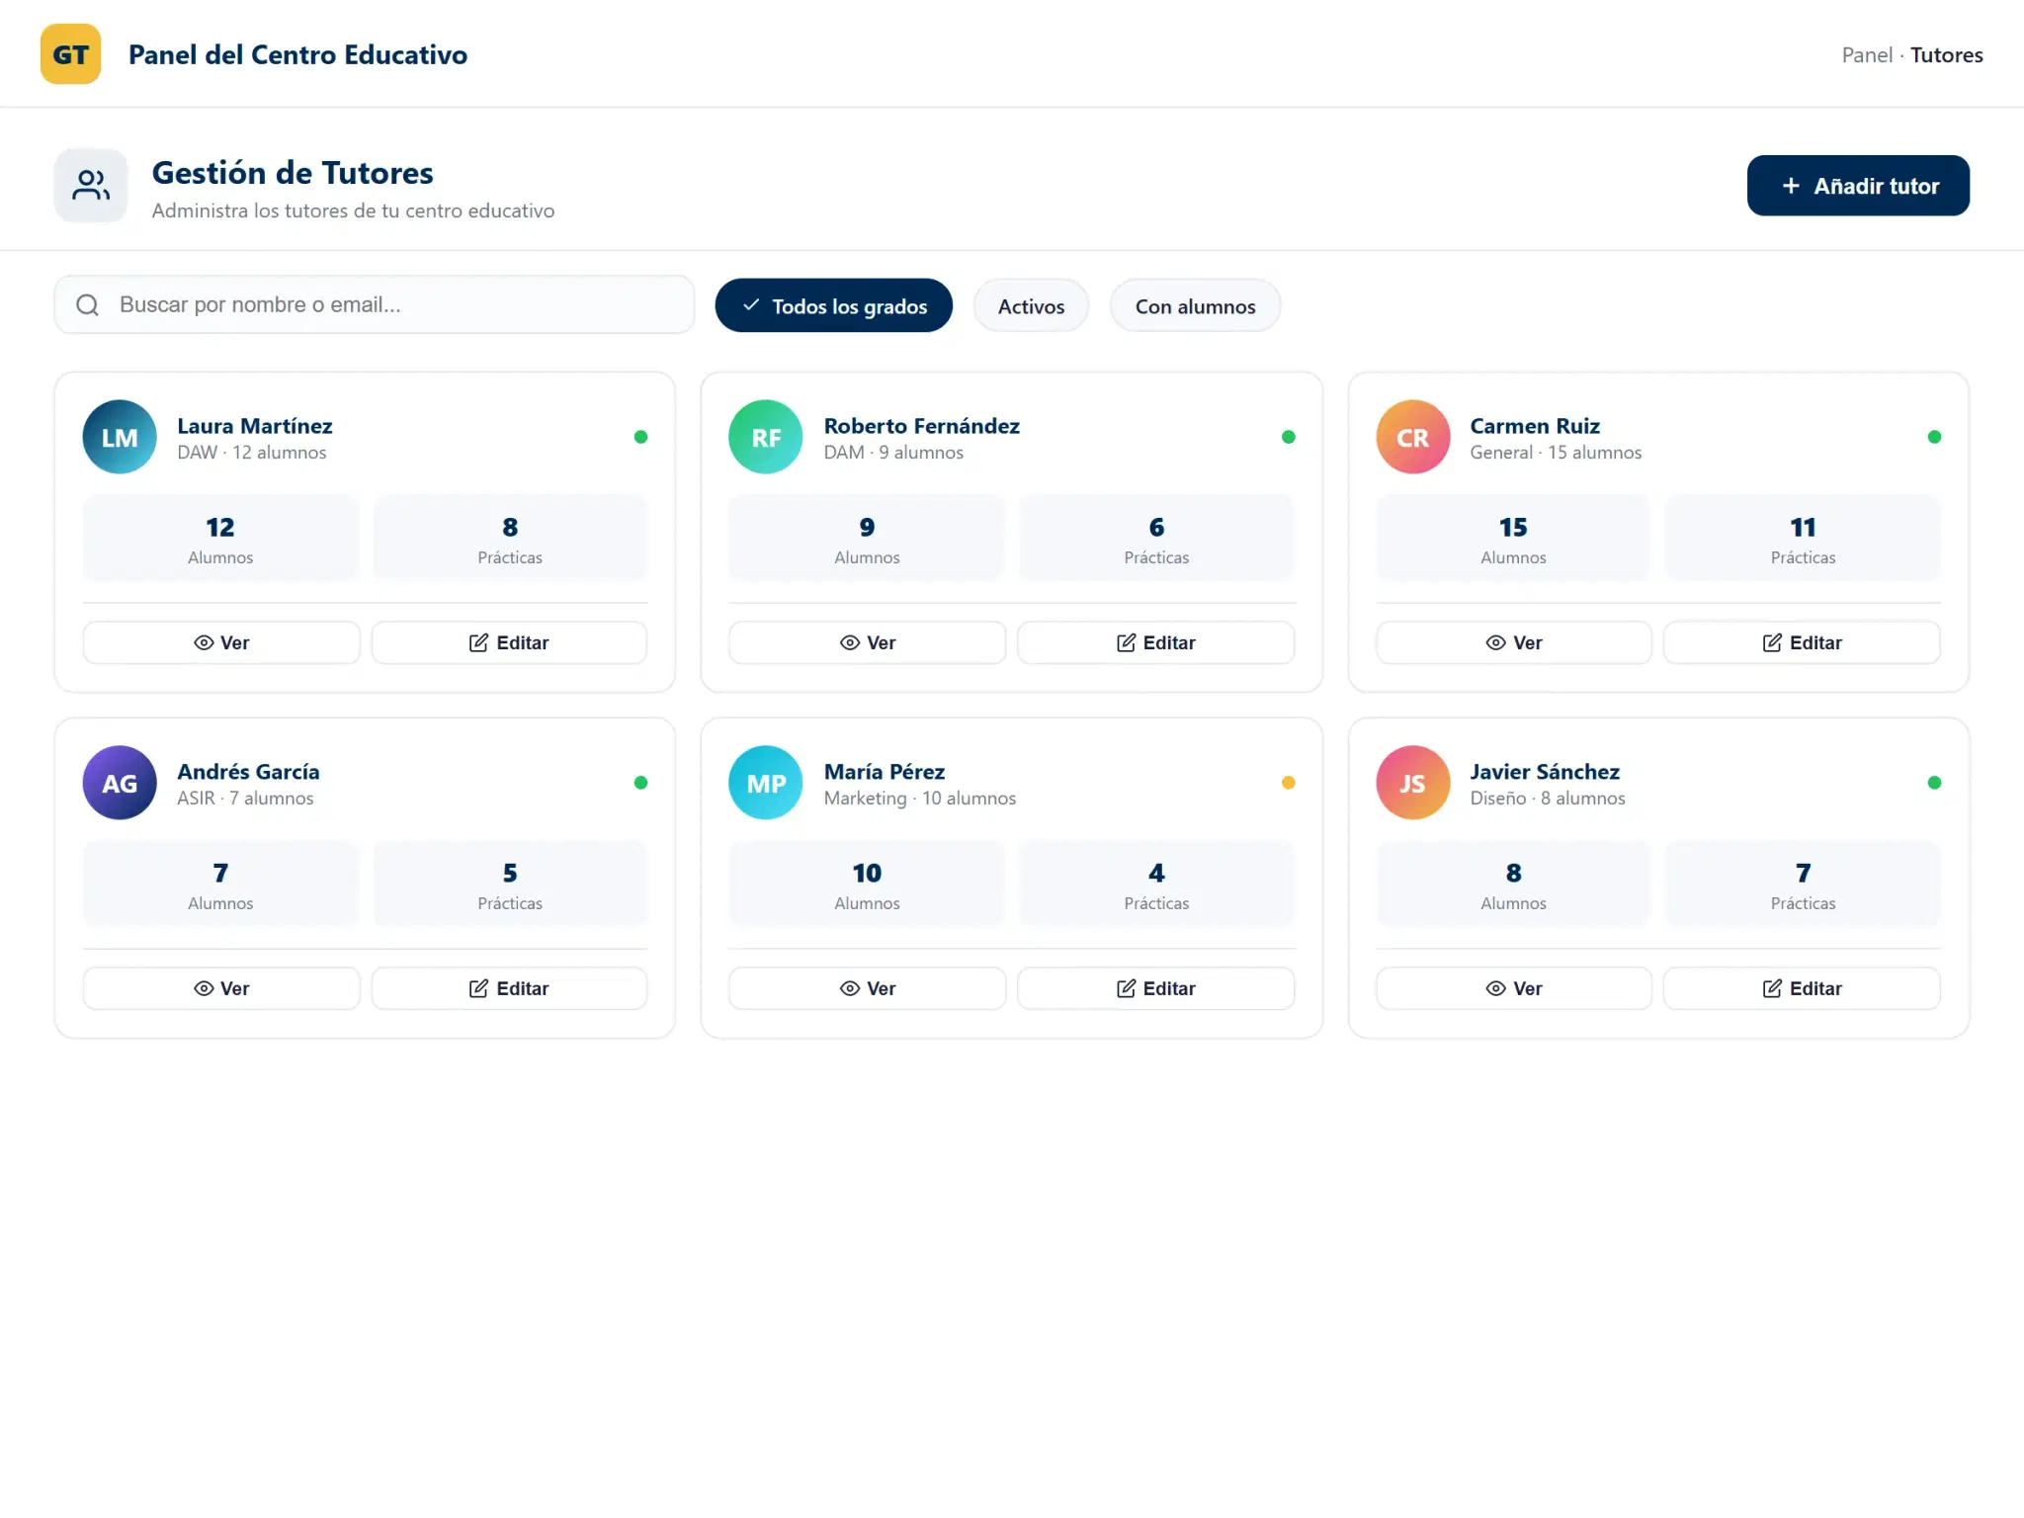Click María Pérez's MP avatar

[766, 783]
